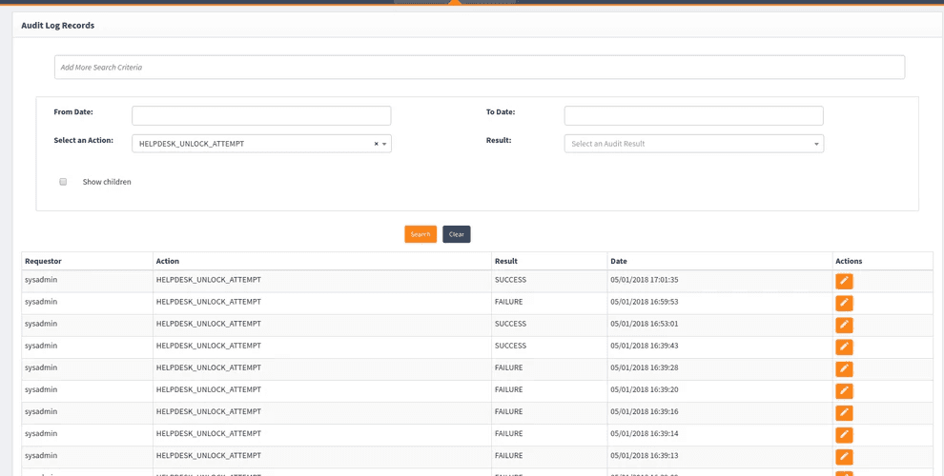Open details icon for the 16:39:43 record

click(844, 347)
